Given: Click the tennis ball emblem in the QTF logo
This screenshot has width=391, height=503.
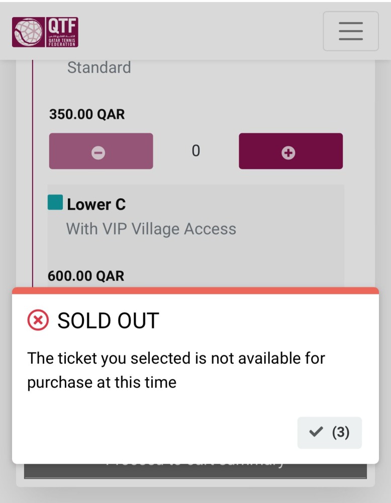Looking at the screenshot, I should click(29, 32).
